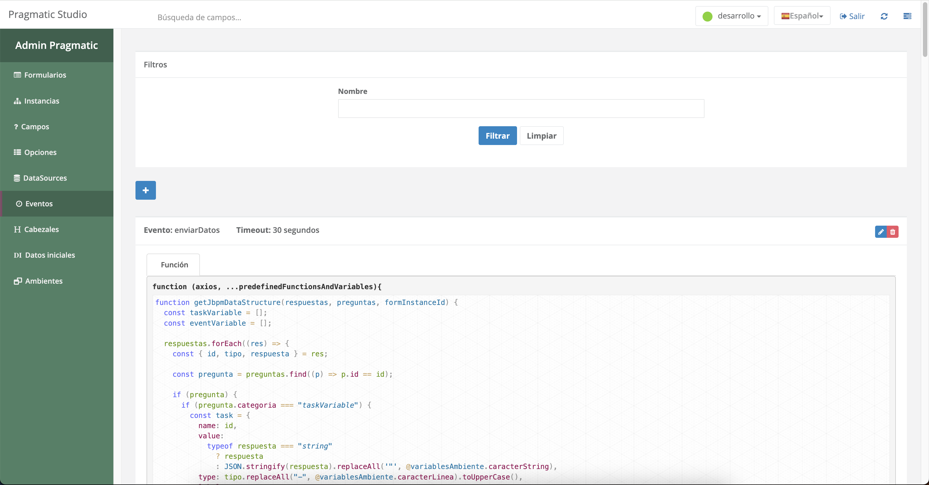Click the Instancias hierarchy icon

pyautogui.click(x=17, y=101)
